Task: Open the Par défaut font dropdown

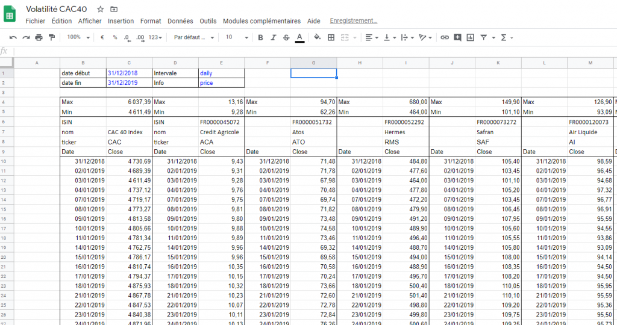Action: coord(194,37)
